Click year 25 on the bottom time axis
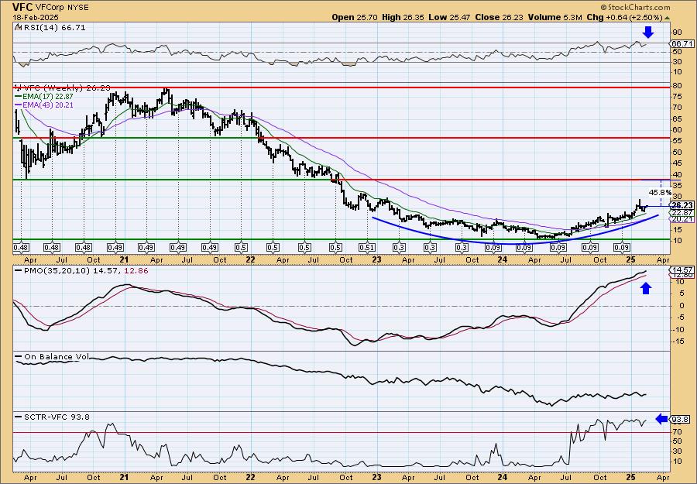This screenshot has height=484, width=697. coord(631,476)
